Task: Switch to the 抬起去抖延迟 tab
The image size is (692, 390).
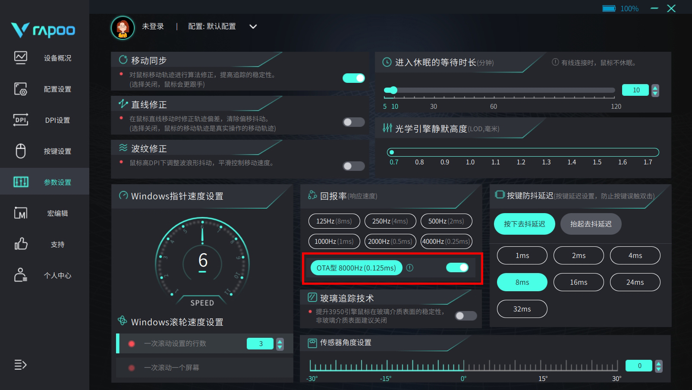Action: point(591,224)
